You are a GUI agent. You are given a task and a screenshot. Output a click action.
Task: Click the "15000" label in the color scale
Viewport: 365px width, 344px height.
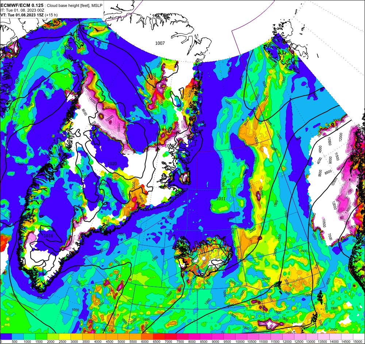(357, 342)
